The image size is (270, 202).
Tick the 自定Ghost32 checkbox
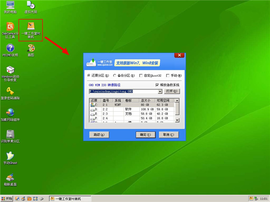[x=141, y=76]
